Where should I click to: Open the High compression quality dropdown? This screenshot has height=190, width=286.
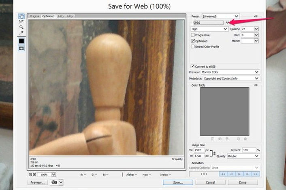209,29
